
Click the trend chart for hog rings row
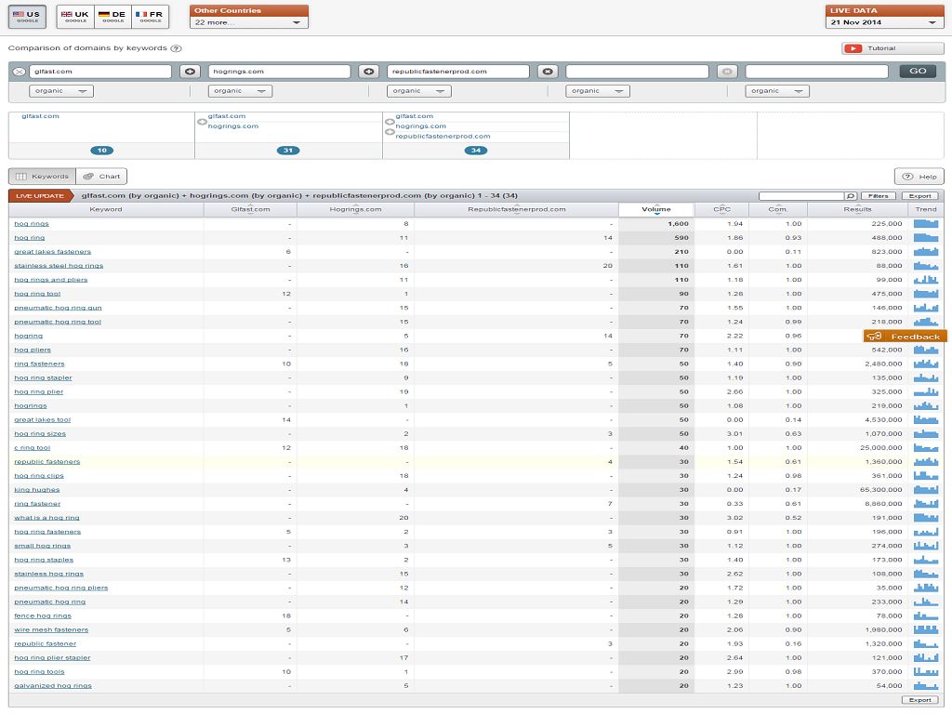click(926, 224)
